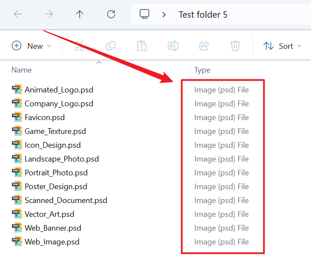This screenshot has height=260, width=311.
Task: Click the Copy icon
Action: (x=111, y=46)
